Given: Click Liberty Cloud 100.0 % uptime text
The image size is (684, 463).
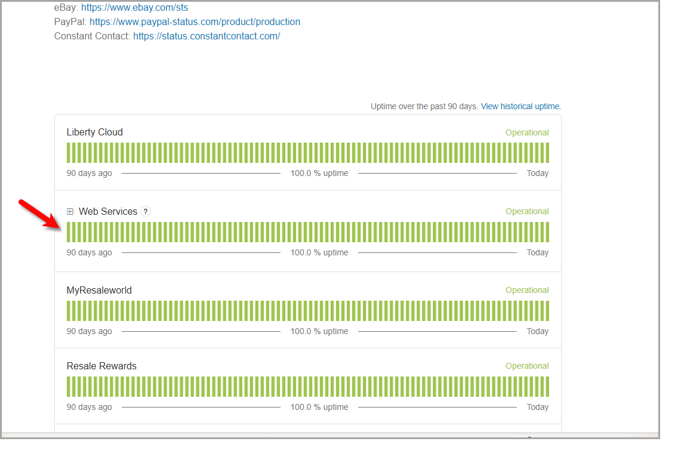Looking at the screenshot, I should (319, 174).
